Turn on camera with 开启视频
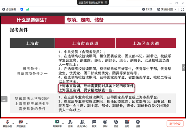The image size is (186, 129). tap(21, 123)
